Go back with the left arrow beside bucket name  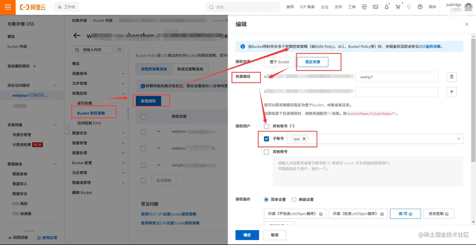pyautogui.click(x=77, y=36)
